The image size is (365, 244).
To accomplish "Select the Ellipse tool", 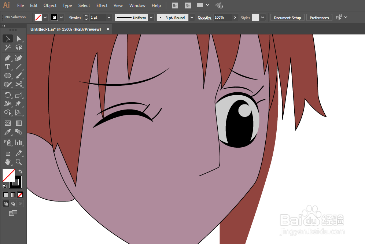I will click(x=7, y=76).
